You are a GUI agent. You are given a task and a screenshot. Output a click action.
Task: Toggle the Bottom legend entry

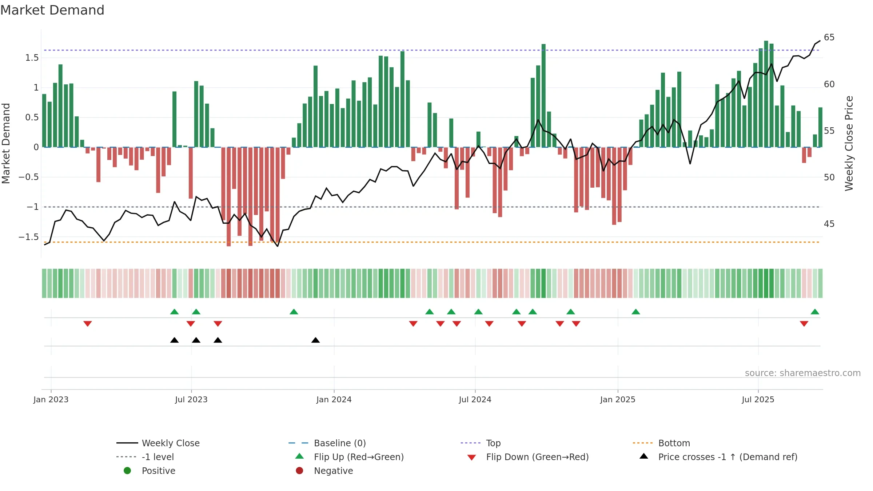pos(662,443)
